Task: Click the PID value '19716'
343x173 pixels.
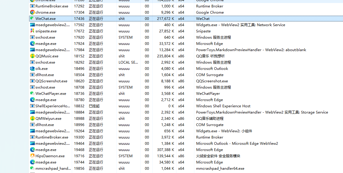Action: (79, 156)
